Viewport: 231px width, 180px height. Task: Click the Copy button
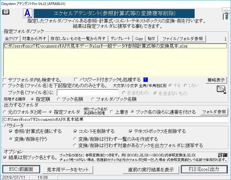(x=139, y=39)
